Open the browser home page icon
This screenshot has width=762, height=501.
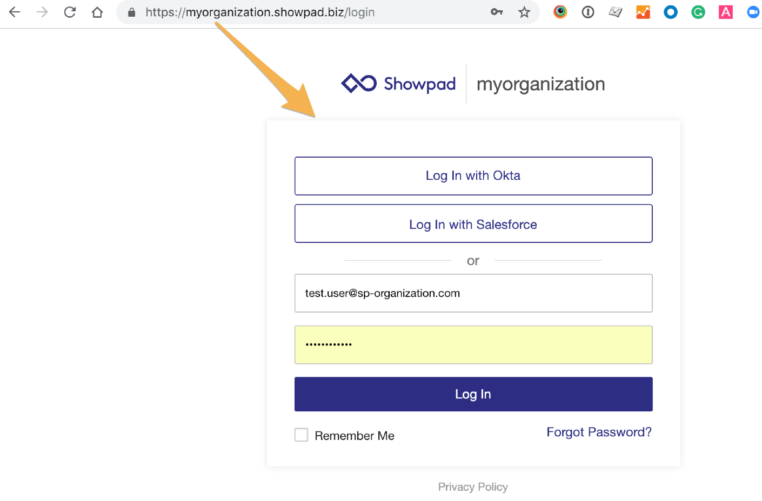[x=97, y=12]
